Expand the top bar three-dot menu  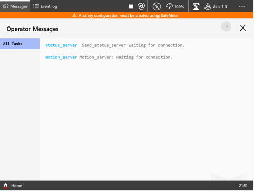(242, 6)
